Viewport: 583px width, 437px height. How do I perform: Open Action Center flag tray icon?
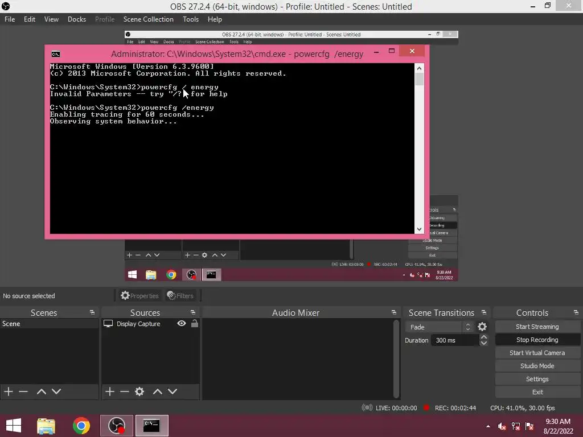[x=530, y=426]
